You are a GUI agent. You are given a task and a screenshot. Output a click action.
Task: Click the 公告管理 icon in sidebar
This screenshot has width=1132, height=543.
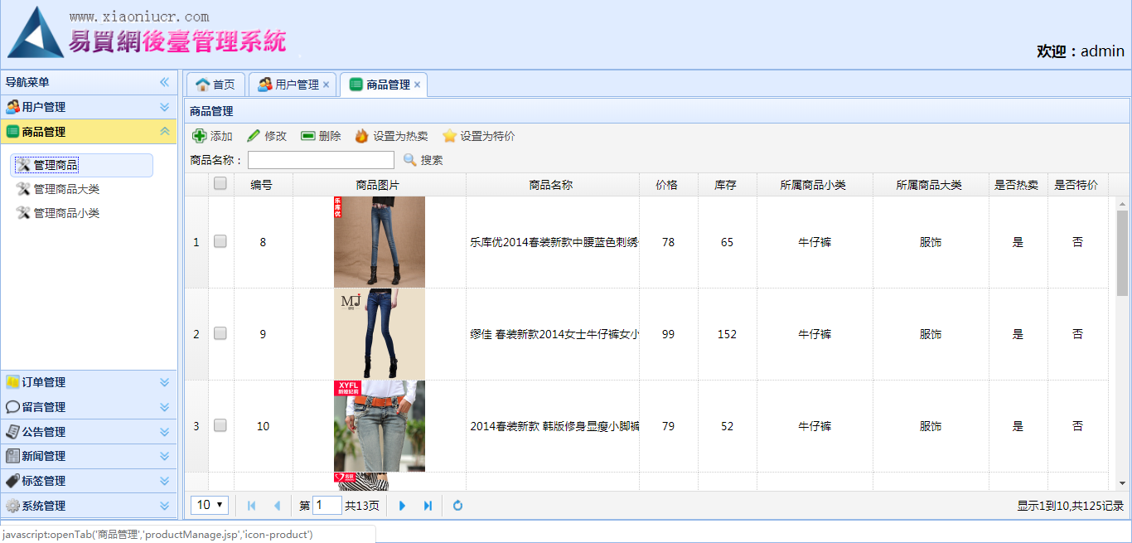tap(12, 432)
